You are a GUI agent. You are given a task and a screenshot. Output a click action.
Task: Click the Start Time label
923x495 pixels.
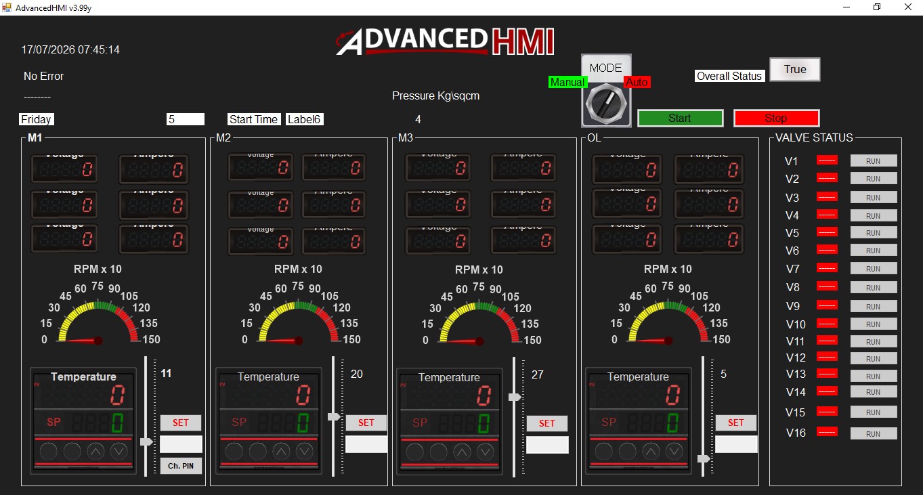click(x=253, y=119)
